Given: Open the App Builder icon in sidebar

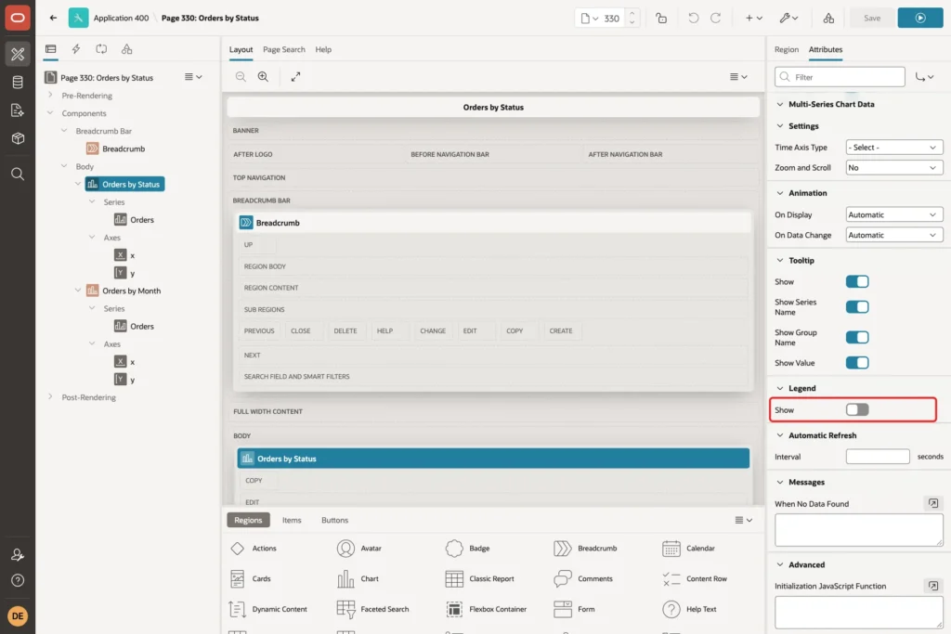Looking at the screenshot, I should point(18,54).
